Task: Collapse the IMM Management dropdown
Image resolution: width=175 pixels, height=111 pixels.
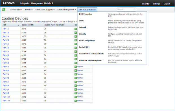Action: click(87, 10)
